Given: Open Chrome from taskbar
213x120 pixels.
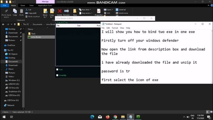Looking at the screenshot, I should point(115,117).
